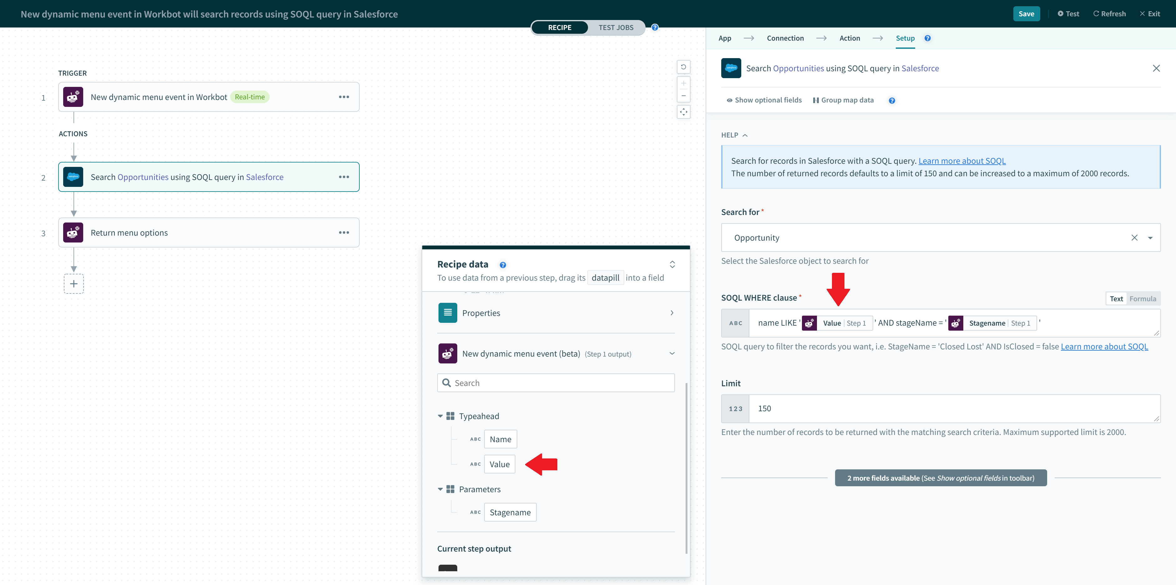Clear the selected Opportunity object
Viewport: 1176px width, 585px height.
pos(1135,237)
